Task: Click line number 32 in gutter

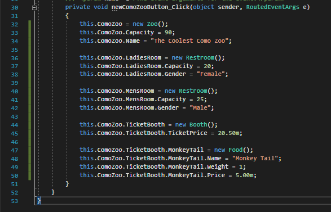Action: 14,24
